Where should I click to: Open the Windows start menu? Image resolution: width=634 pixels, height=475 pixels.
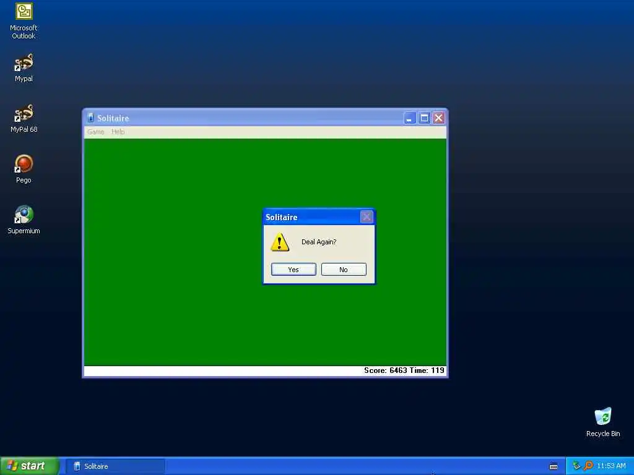30,466
